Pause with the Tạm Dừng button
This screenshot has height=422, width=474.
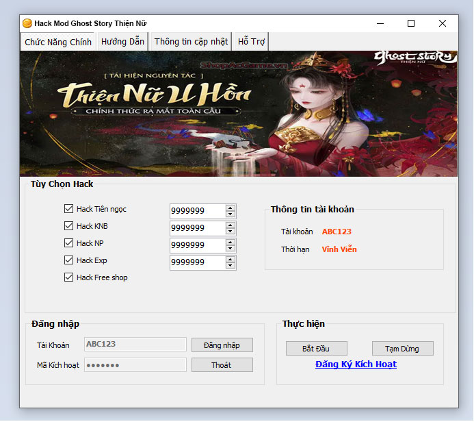pos(402,349)
